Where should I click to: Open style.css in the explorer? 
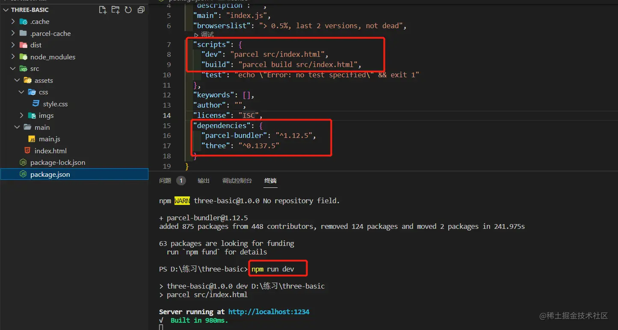coord(55,104)
